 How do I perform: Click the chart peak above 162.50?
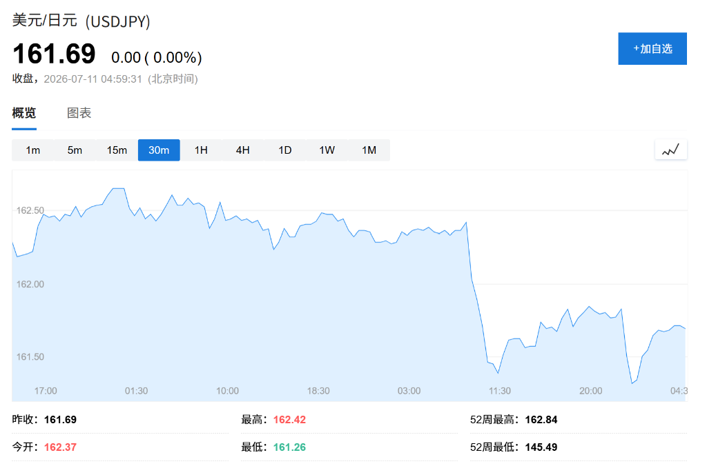coord(118,189)
